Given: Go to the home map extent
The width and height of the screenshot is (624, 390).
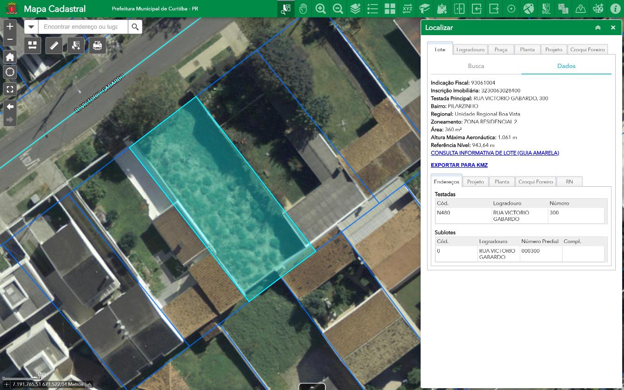Looking at the screenshot, I should pyautogui.click(x=10, y=57).
